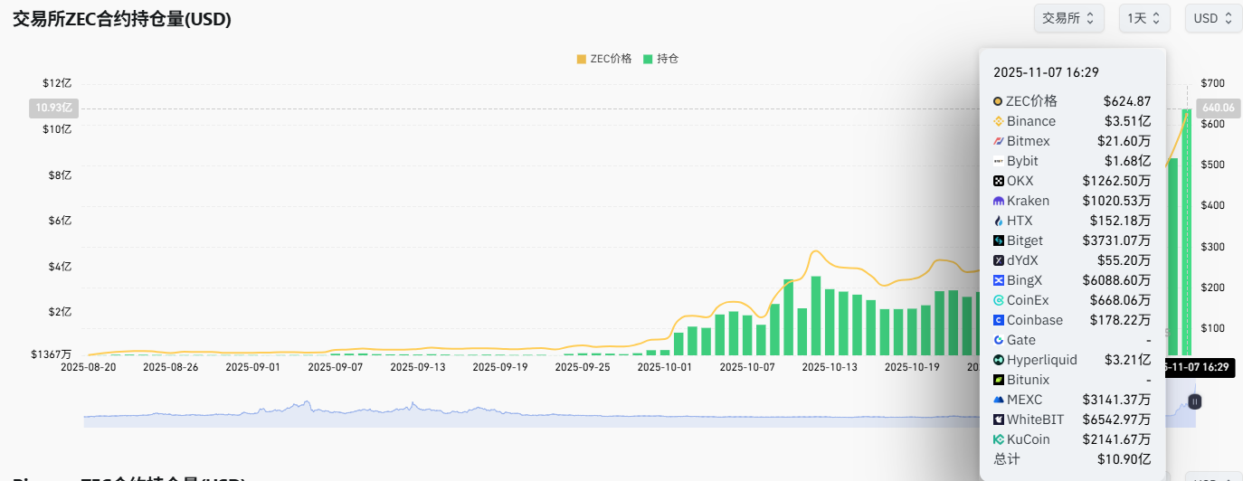Click the Bitmex logo icon
The width and height of the screenshot is (1243, 481).
click(999, 141)
